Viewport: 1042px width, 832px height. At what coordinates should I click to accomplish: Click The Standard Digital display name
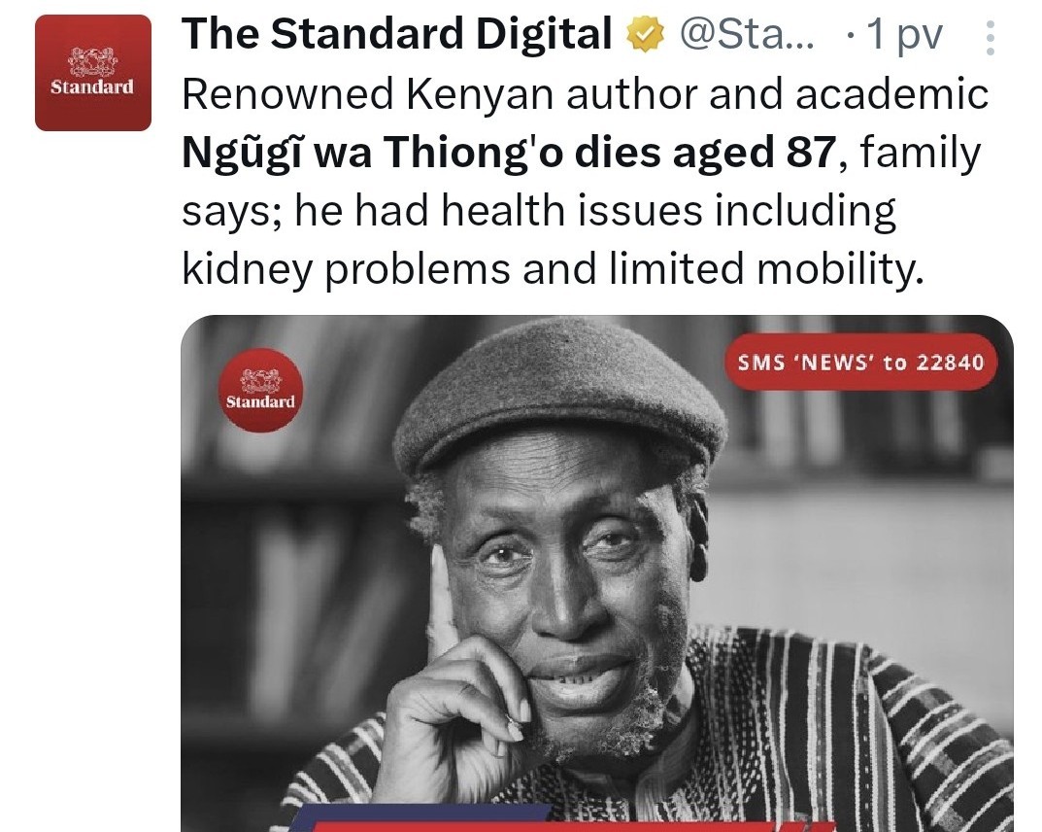click(397, 34)
